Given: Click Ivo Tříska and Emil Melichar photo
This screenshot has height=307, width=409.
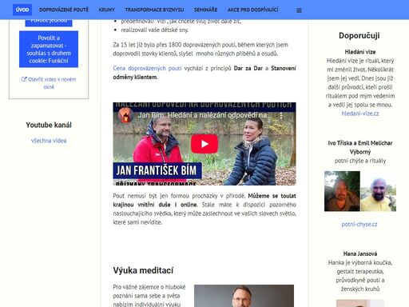Looking at the screenshot, I should point(360,191).
